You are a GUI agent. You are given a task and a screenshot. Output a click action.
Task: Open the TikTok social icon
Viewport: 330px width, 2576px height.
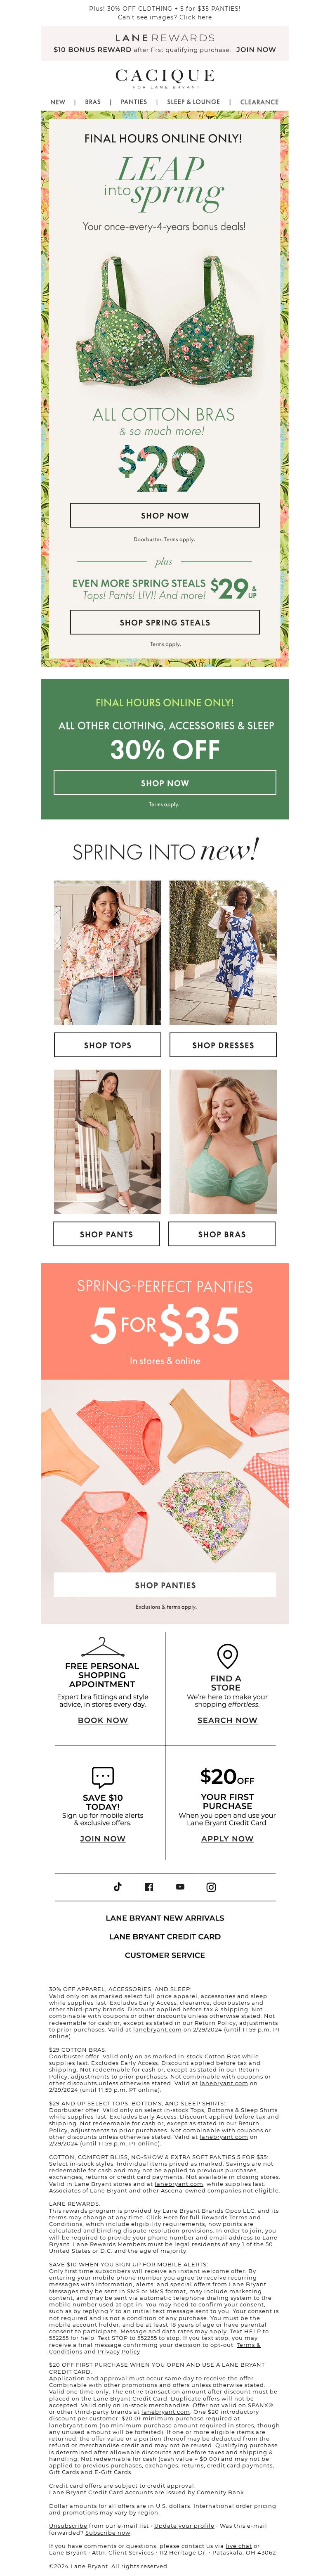pos(117,1887)
